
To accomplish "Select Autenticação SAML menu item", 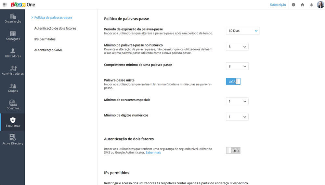I will coord(48,50).
